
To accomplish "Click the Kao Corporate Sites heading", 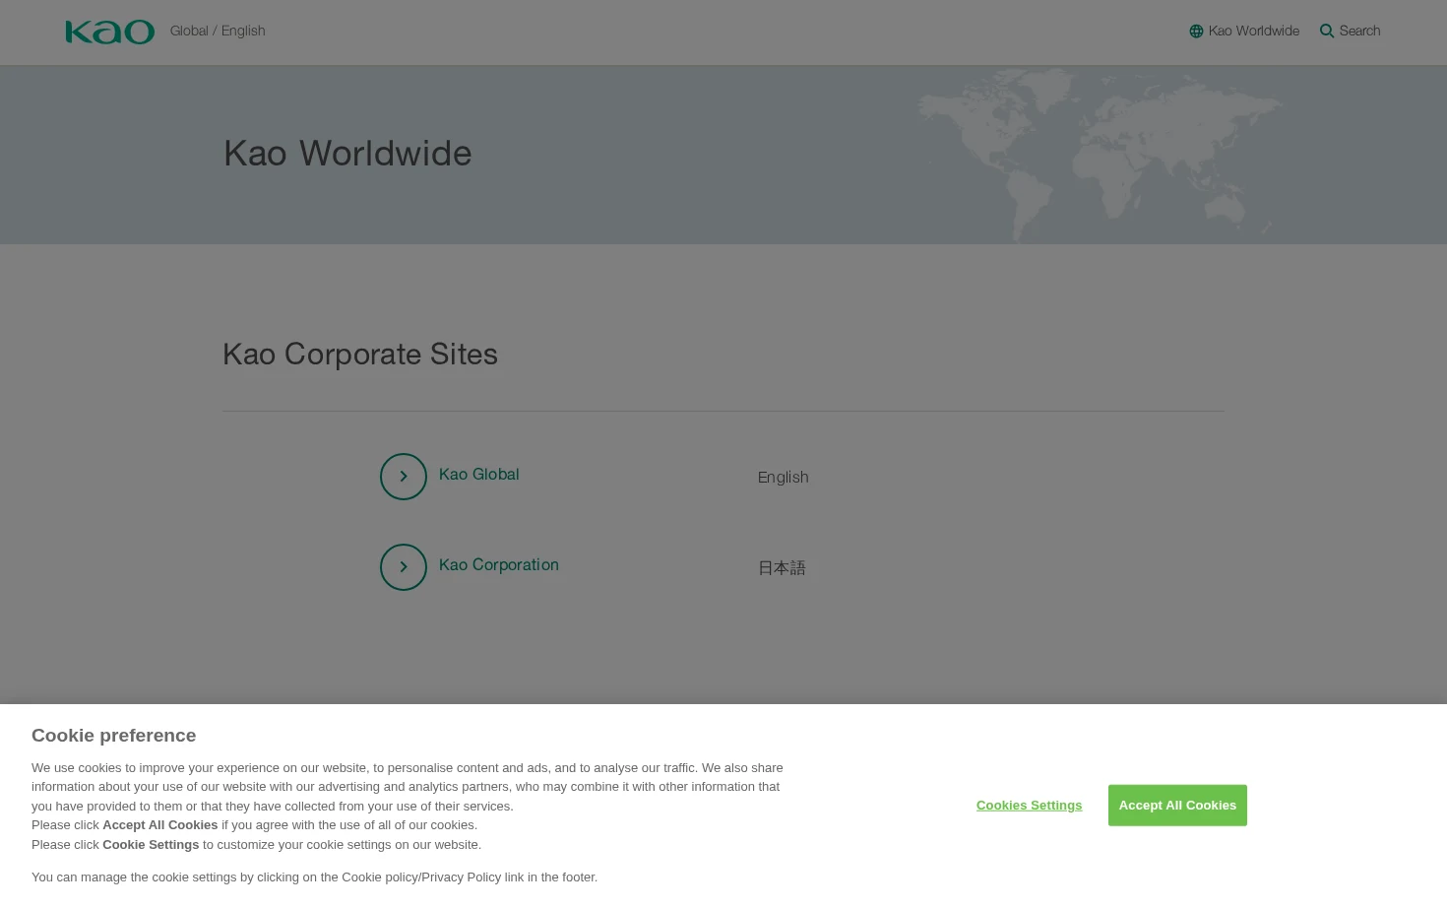I will [360, 355].
